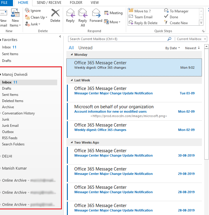The height and width of the screenshot is (215, 209).
Task: Click the Ignore conversation icon
Action: click(27, 10)
